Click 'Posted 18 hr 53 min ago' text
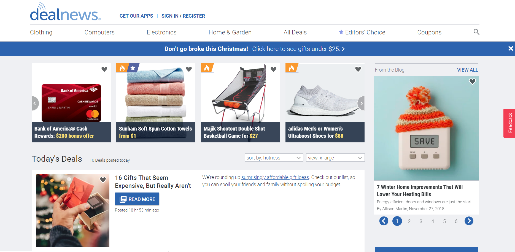Viewport: 515px width, 252px height. point(137,210)
